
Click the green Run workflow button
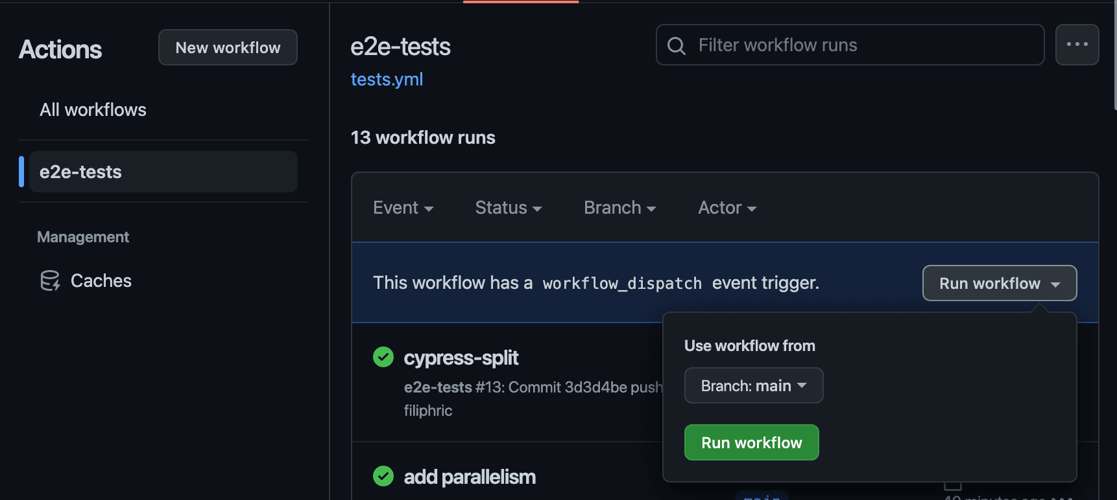pos(751,442)
